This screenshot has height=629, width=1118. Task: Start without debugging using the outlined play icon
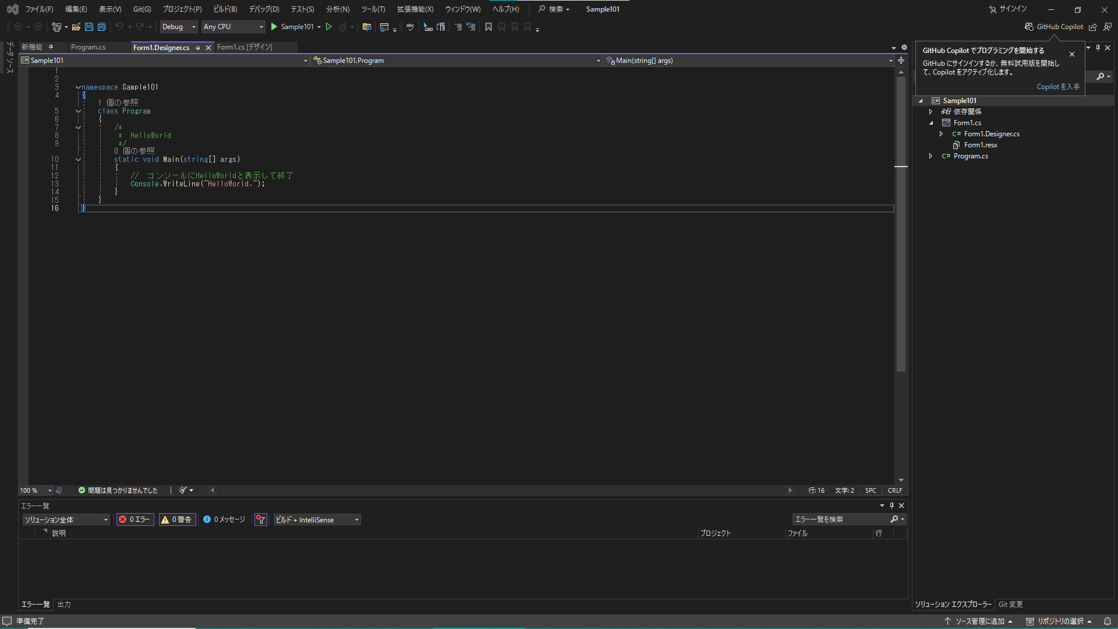[x=329, y=27]
